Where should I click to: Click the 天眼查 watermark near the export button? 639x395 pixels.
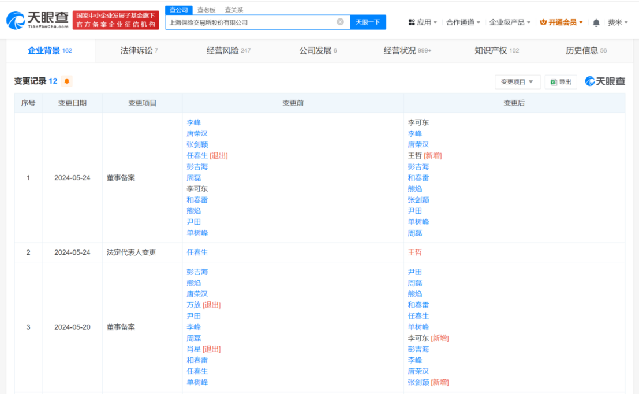[x=604, y=81]
